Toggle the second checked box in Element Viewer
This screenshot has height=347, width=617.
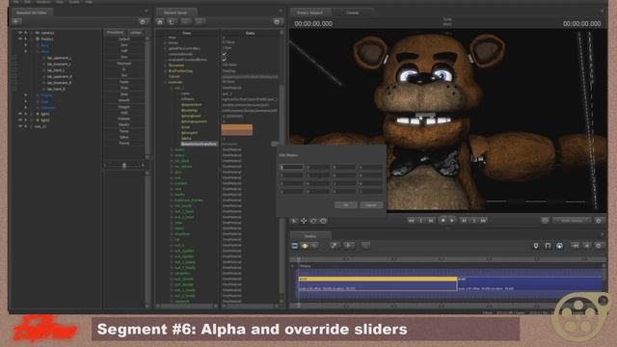pos(225,60)
